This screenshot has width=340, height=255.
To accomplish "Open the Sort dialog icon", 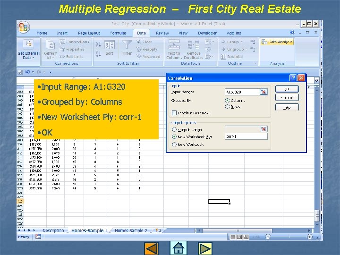I will [110, 45].
